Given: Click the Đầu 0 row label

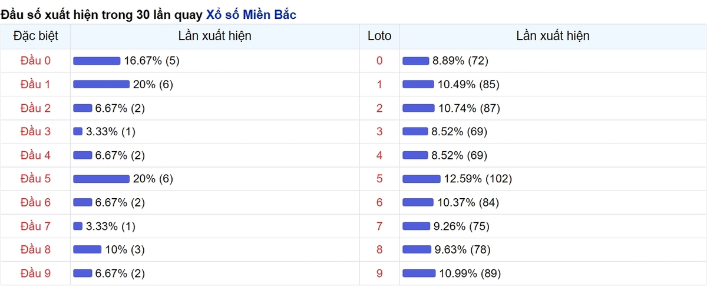Looking at the screenshot, I should tap(35, 61).
